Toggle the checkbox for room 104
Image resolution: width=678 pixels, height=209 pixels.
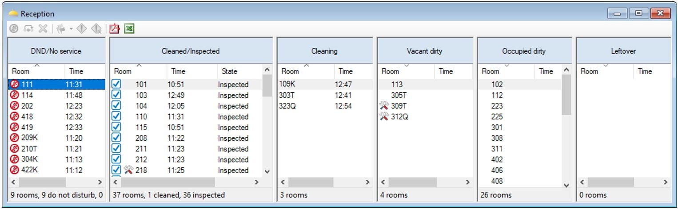(x=116, y=106)
